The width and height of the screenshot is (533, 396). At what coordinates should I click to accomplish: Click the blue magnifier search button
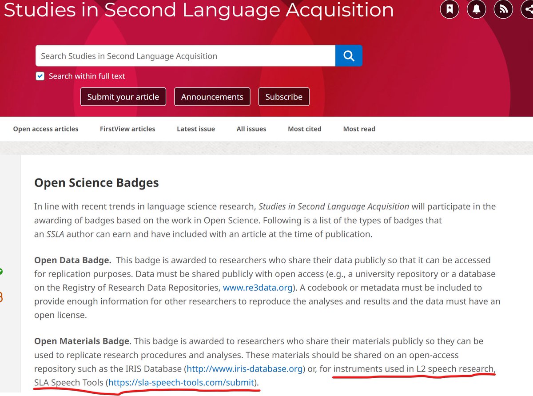(x=349, y=56)
